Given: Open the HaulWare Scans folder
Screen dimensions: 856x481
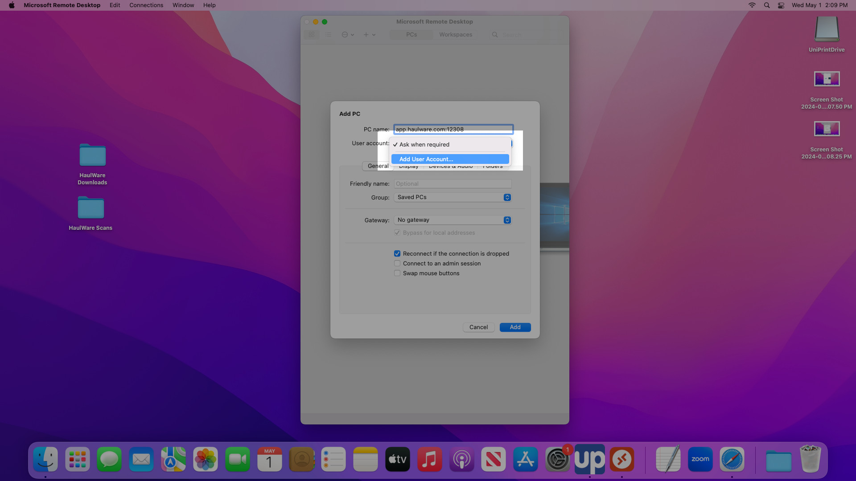Looking at the screenshot, I should click(x=91, y=213).
